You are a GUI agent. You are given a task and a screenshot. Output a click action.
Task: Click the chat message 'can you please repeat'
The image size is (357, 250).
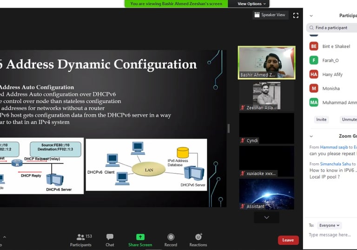(332, 154)
